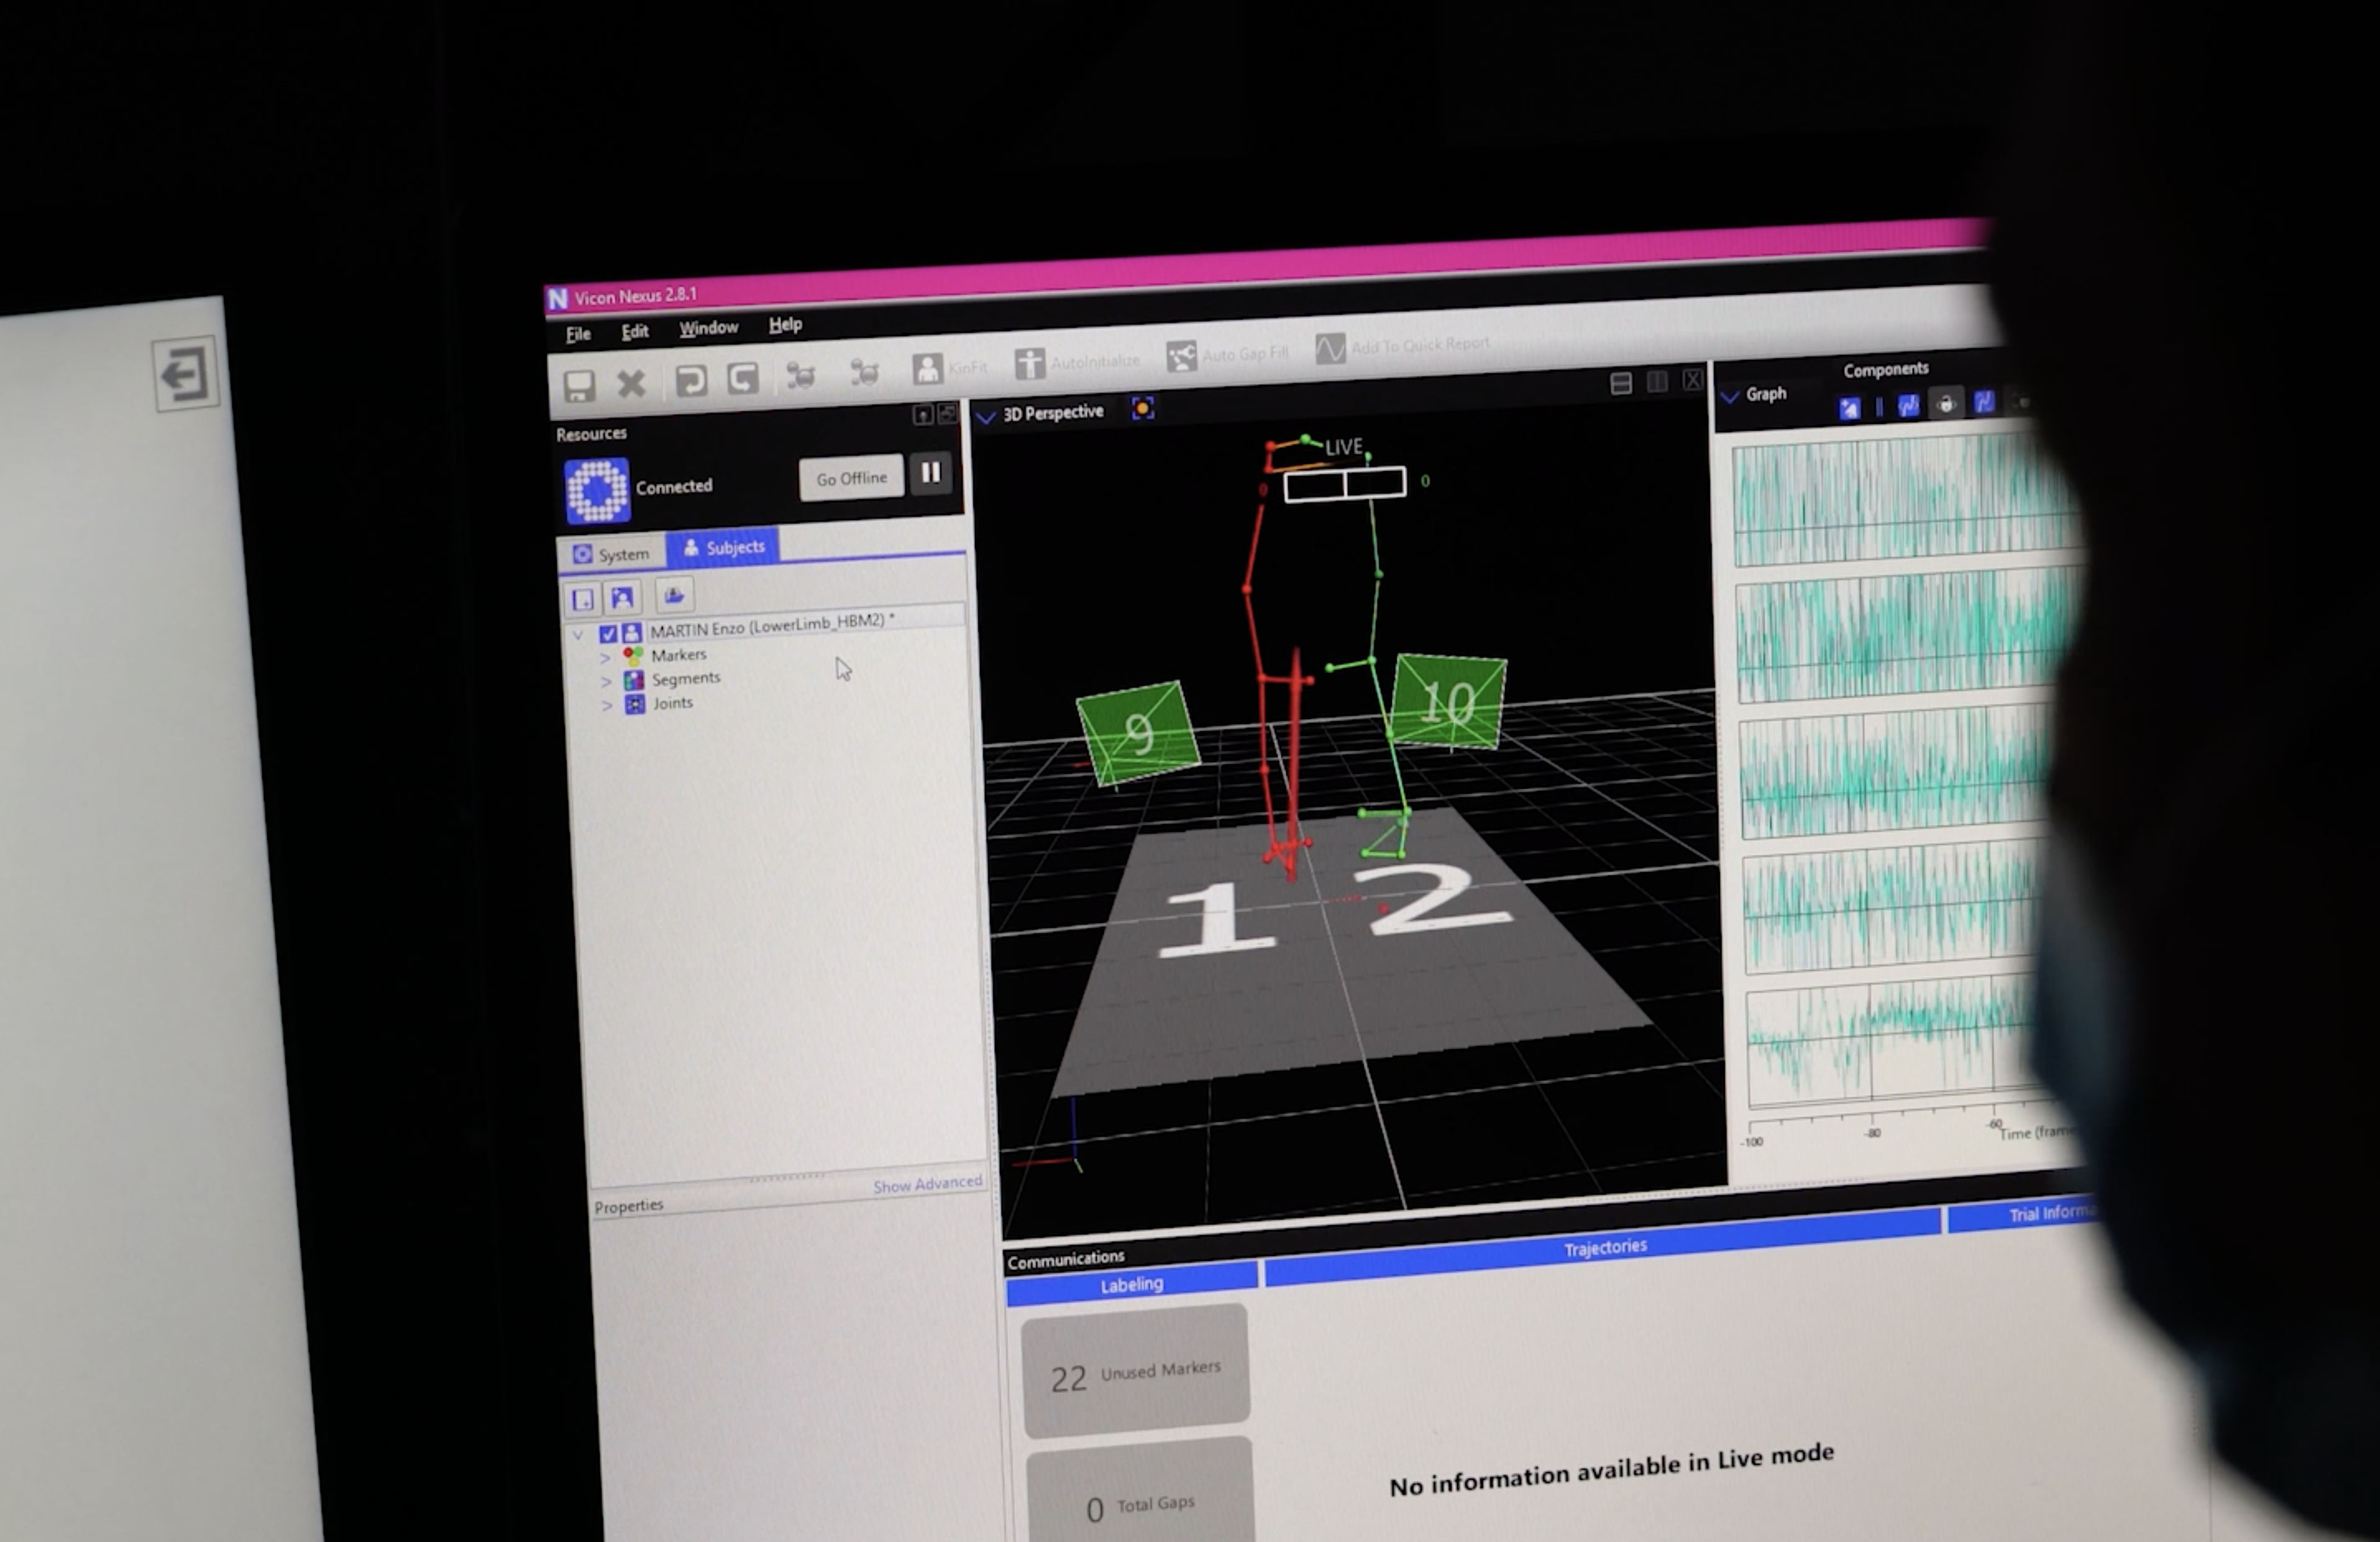Click the Undo arrow icon
The height and width of the screenshot is (1542, 2380).
[x=690, y=380]
